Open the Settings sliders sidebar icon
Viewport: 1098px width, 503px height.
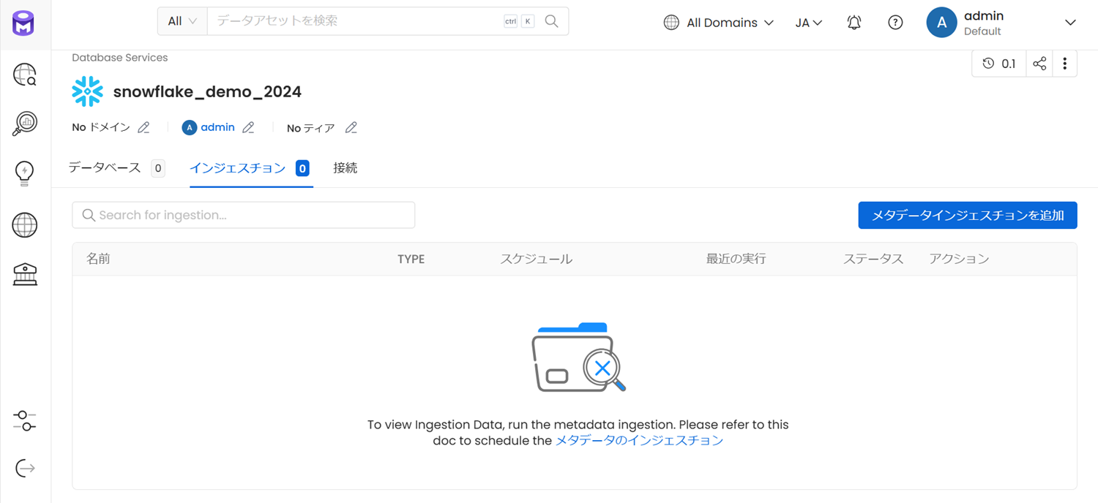coord(25,420)
